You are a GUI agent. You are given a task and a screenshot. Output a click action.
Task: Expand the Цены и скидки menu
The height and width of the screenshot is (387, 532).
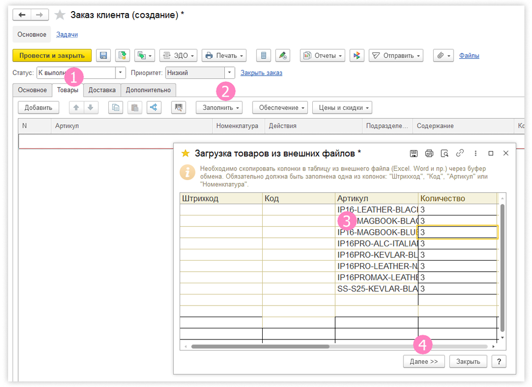(x=342, y=108)
